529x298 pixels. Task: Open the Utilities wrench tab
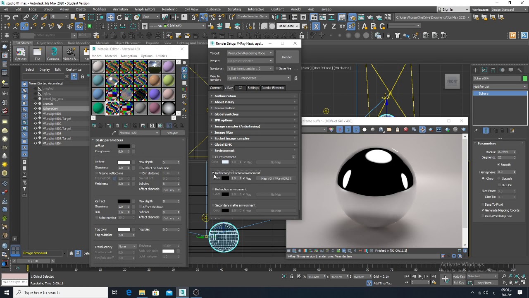click(x=519, y=70)
